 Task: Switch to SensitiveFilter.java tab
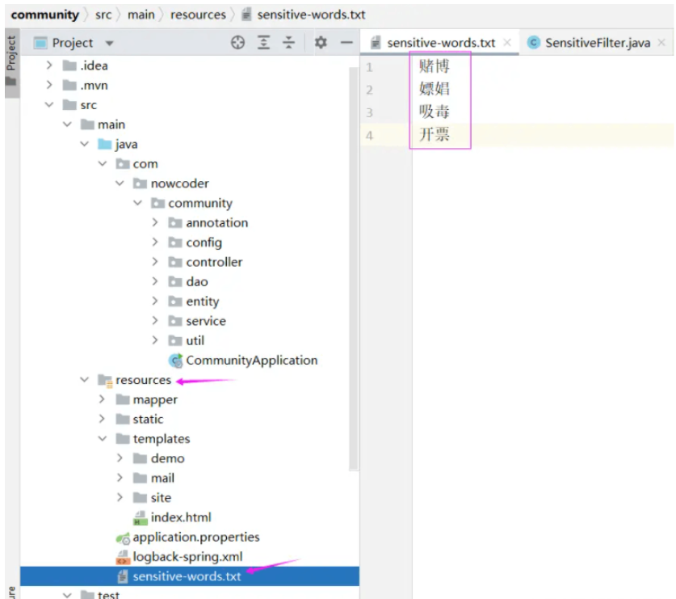tap(597, 43)
